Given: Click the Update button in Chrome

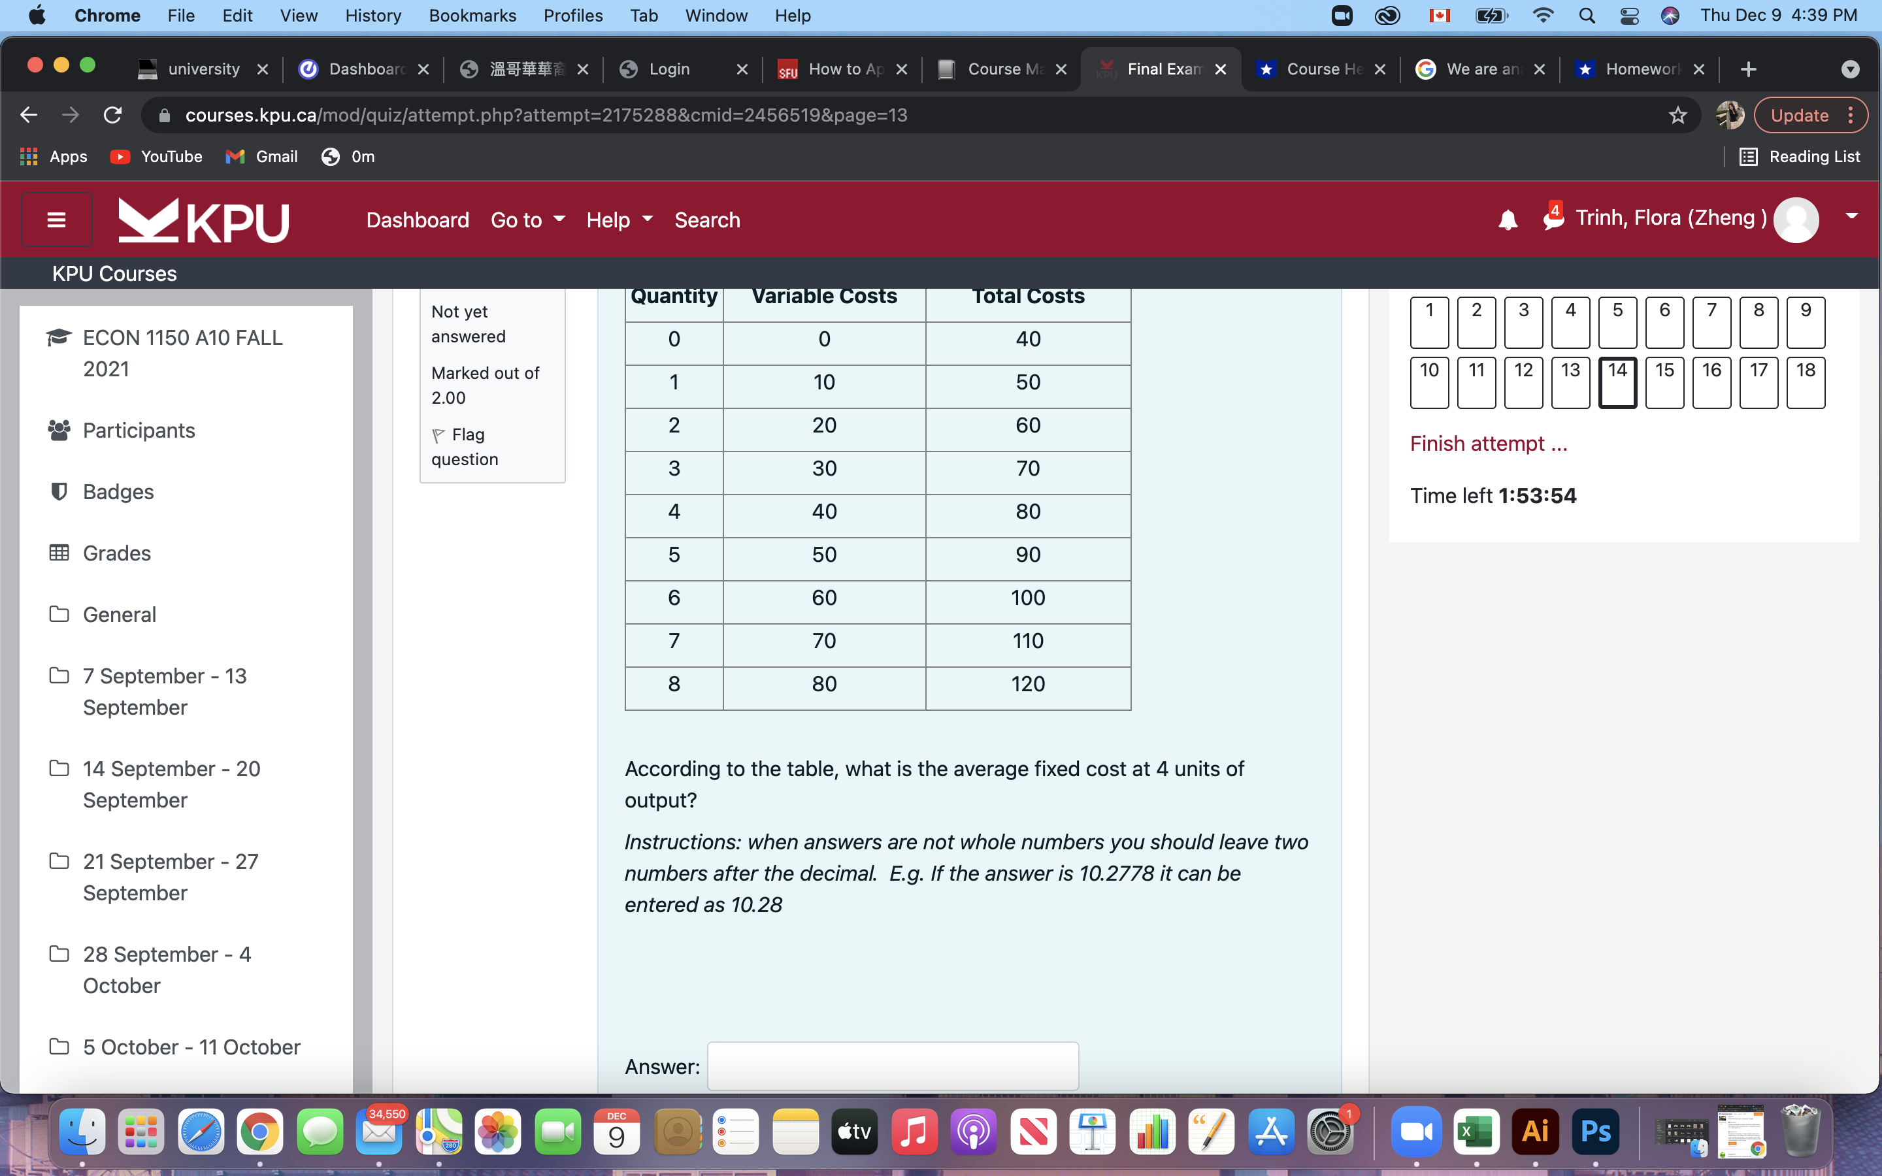Looking at the screenshot, I should [1801, 114].
